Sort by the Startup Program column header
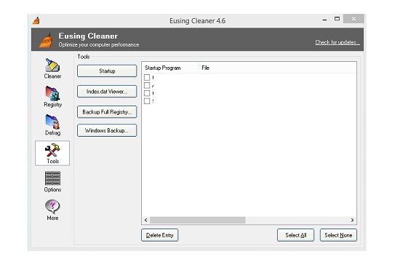 (170, 68)
